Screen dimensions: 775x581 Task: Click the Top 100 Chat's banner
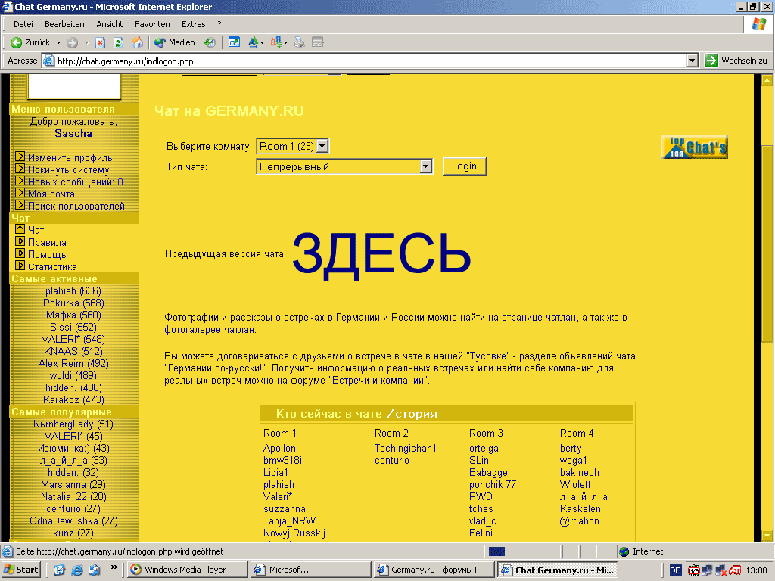tap(695, 147)
